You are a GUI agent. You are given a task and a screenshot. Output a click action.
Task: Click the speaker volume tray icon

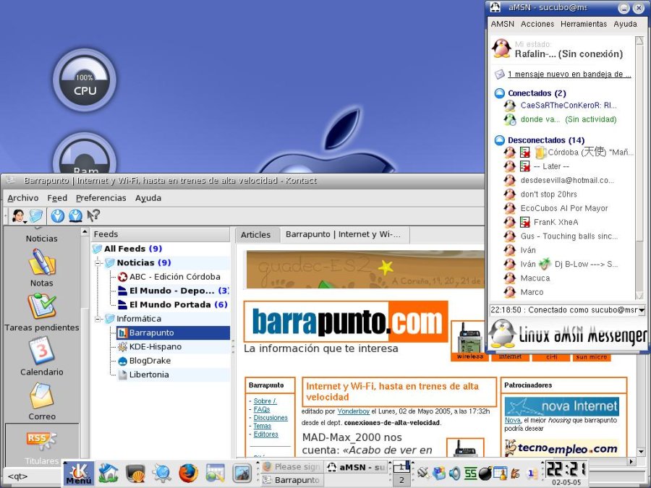(x=455, y=473)
